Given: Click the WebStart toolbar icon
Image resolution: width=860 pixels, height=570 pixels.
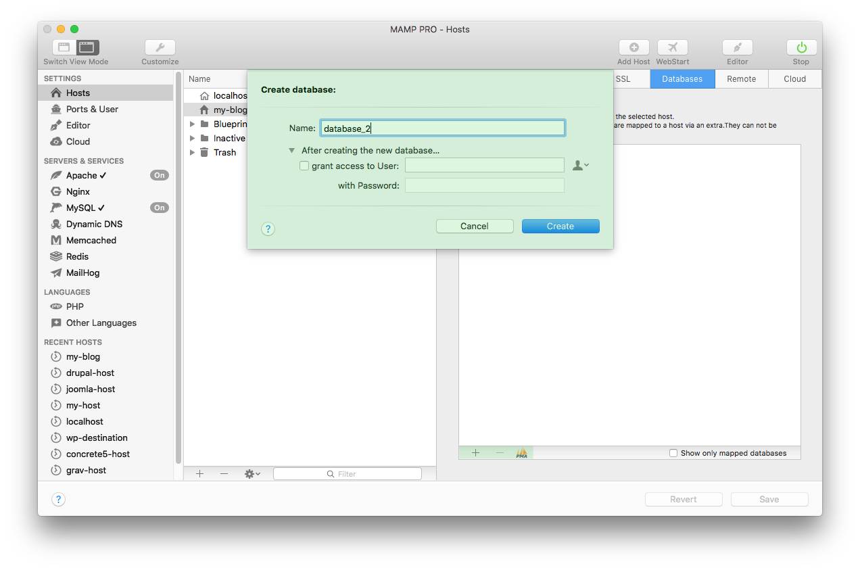Looking at the screenshot, I should click(x=672, y=47).
